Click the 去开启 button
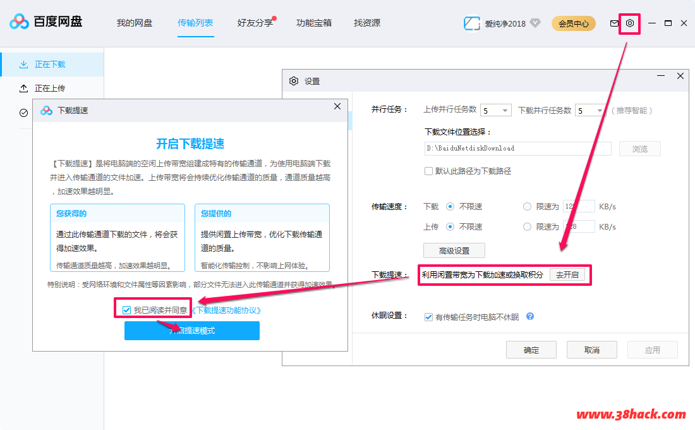This screenshot has width=695, height=430. (x=567, y=275)
